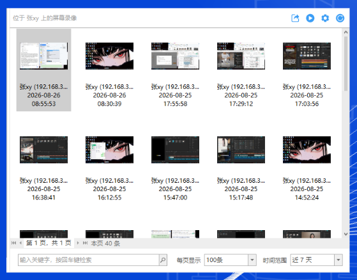
Task: Click the timestamp text 16:12:55
Action: (109, 198)
